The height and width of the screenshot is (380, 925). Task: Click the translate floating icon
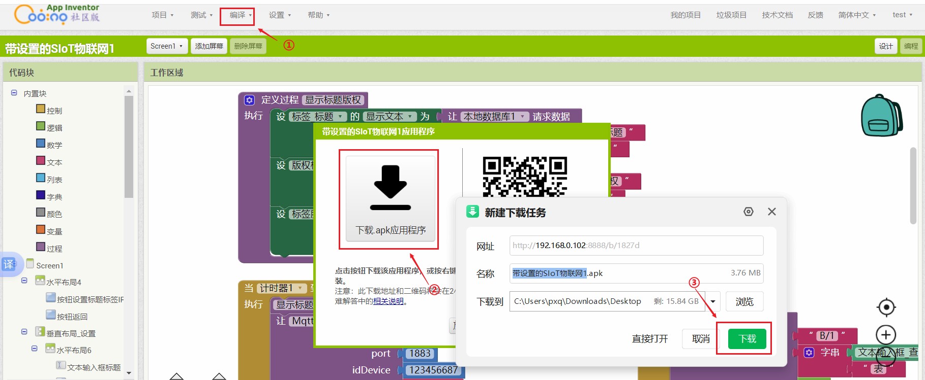pos(9,264)
